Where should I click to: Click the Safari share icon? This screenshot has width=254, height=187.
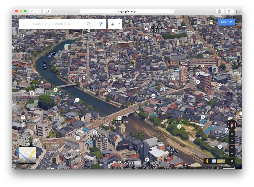[219, 11]
